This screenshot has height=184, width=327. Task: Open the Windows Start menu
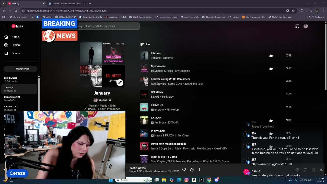pos(111,180)
